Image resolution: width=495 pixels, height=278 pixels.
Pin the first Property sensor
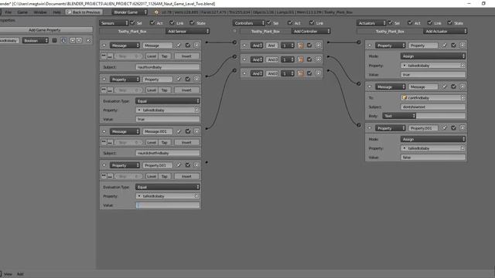[x=179, y=79]
